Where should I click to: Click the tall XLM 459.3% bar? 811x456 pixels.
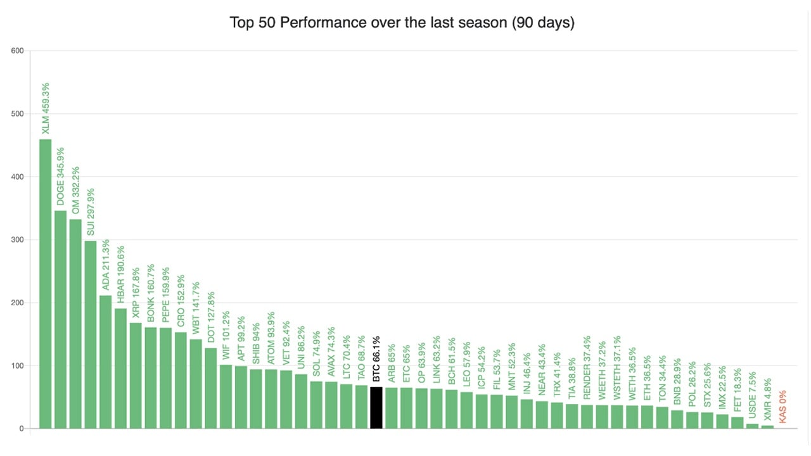pyautogui.click(x=46, y=284)
